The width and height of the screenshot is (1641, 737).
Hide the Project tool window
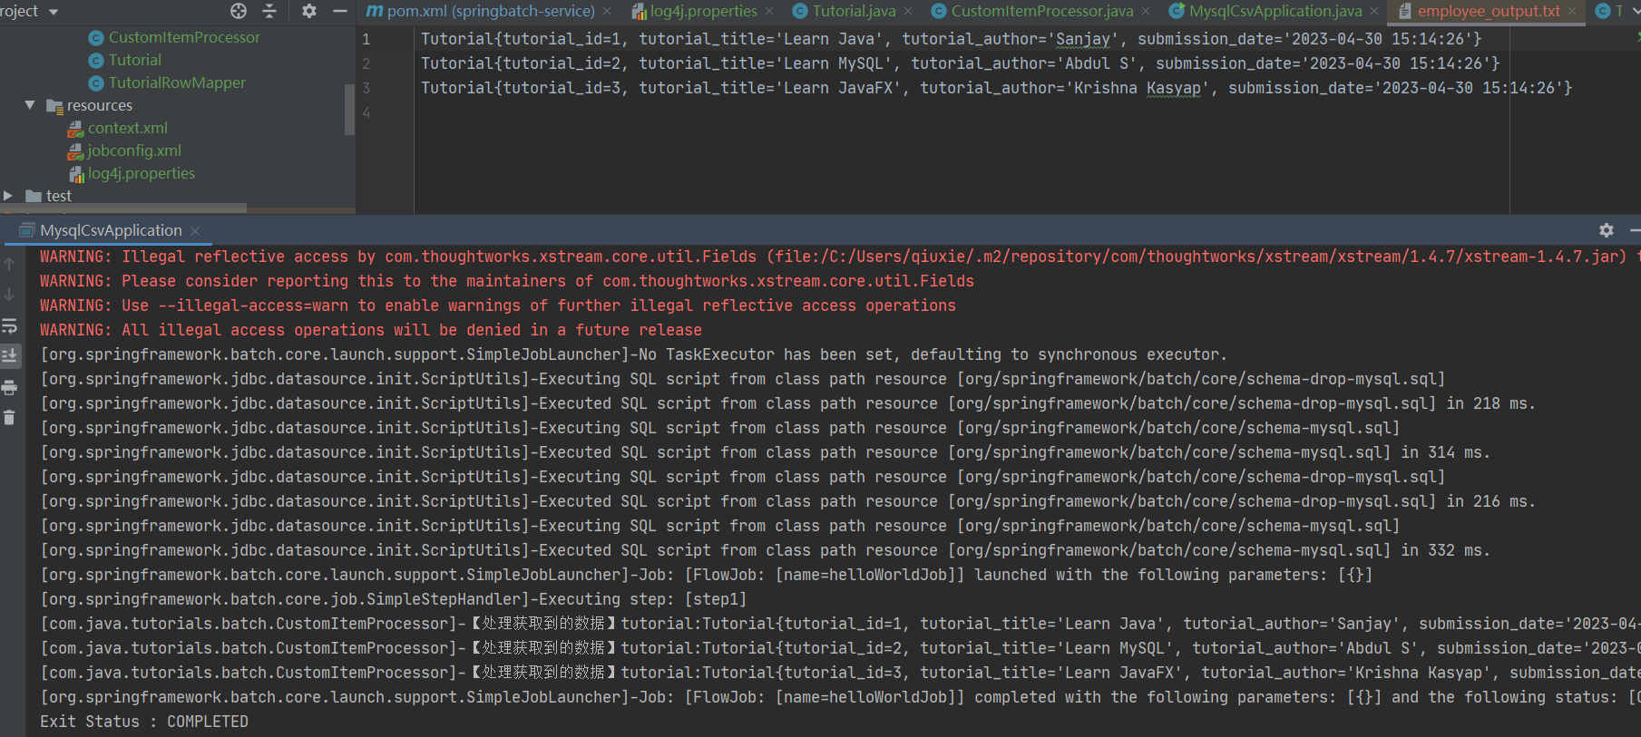[x=340, y=11]
